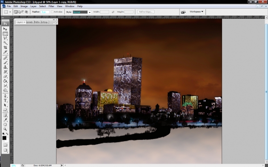Select the Lasso tool
This screenshot has width=268, height=167.
pos(5,38)
